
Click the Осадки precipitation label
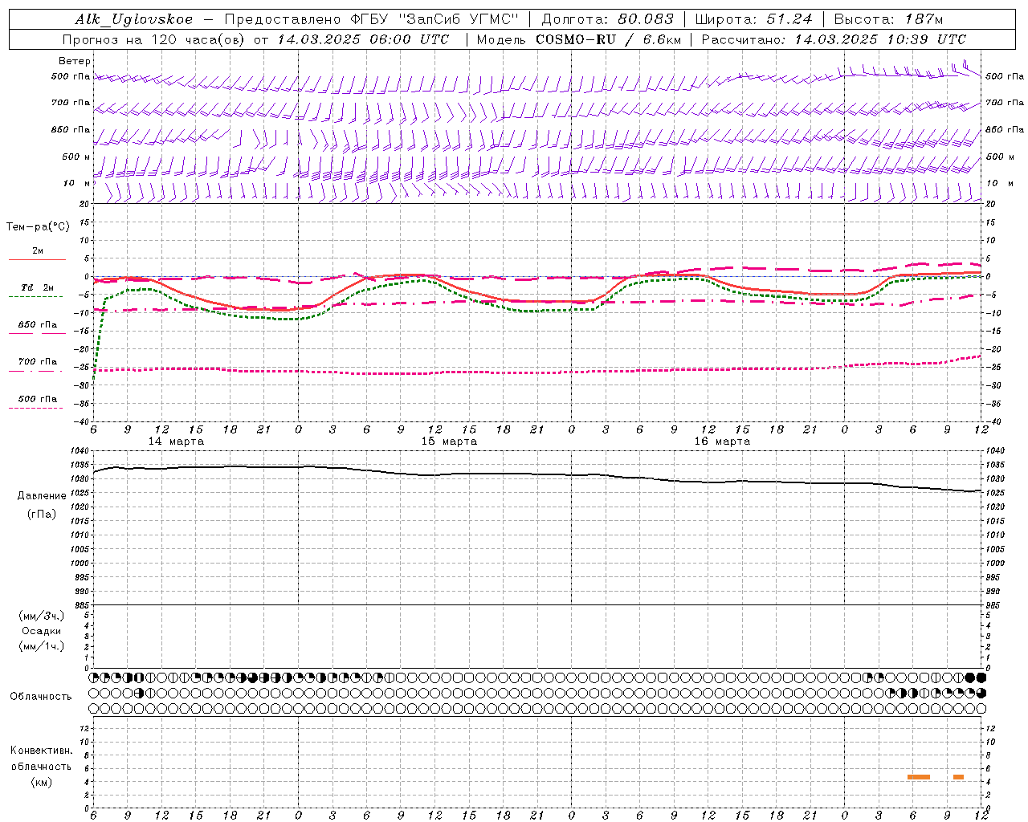point(42,631)
